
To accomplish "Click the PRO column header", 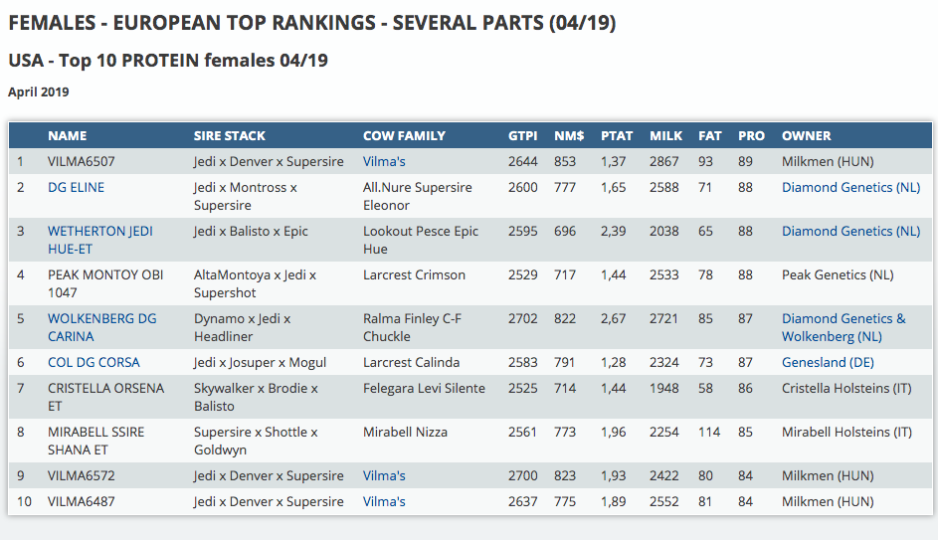I will 751,135.
